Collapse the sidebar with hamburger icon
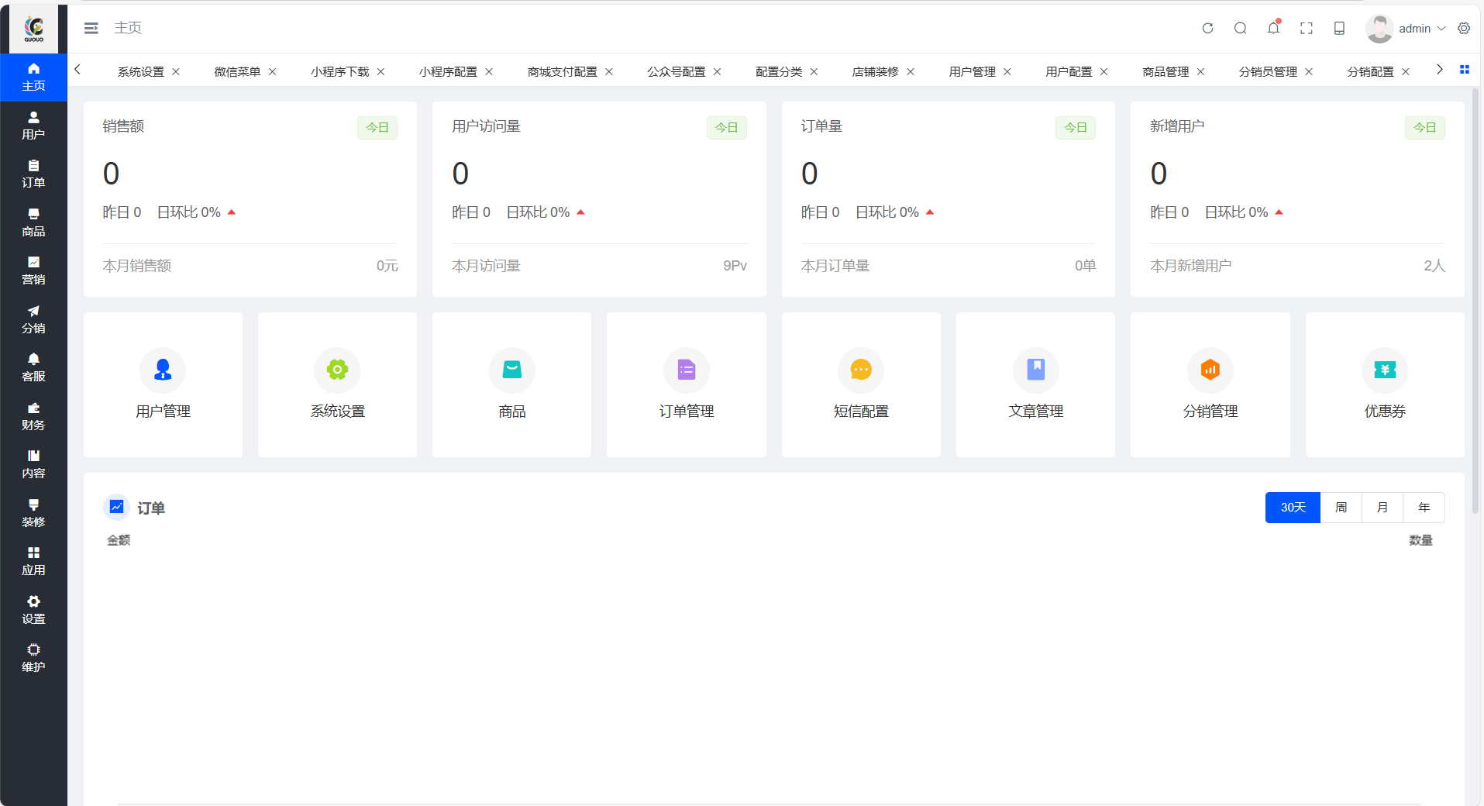 [x=91, y=29]
